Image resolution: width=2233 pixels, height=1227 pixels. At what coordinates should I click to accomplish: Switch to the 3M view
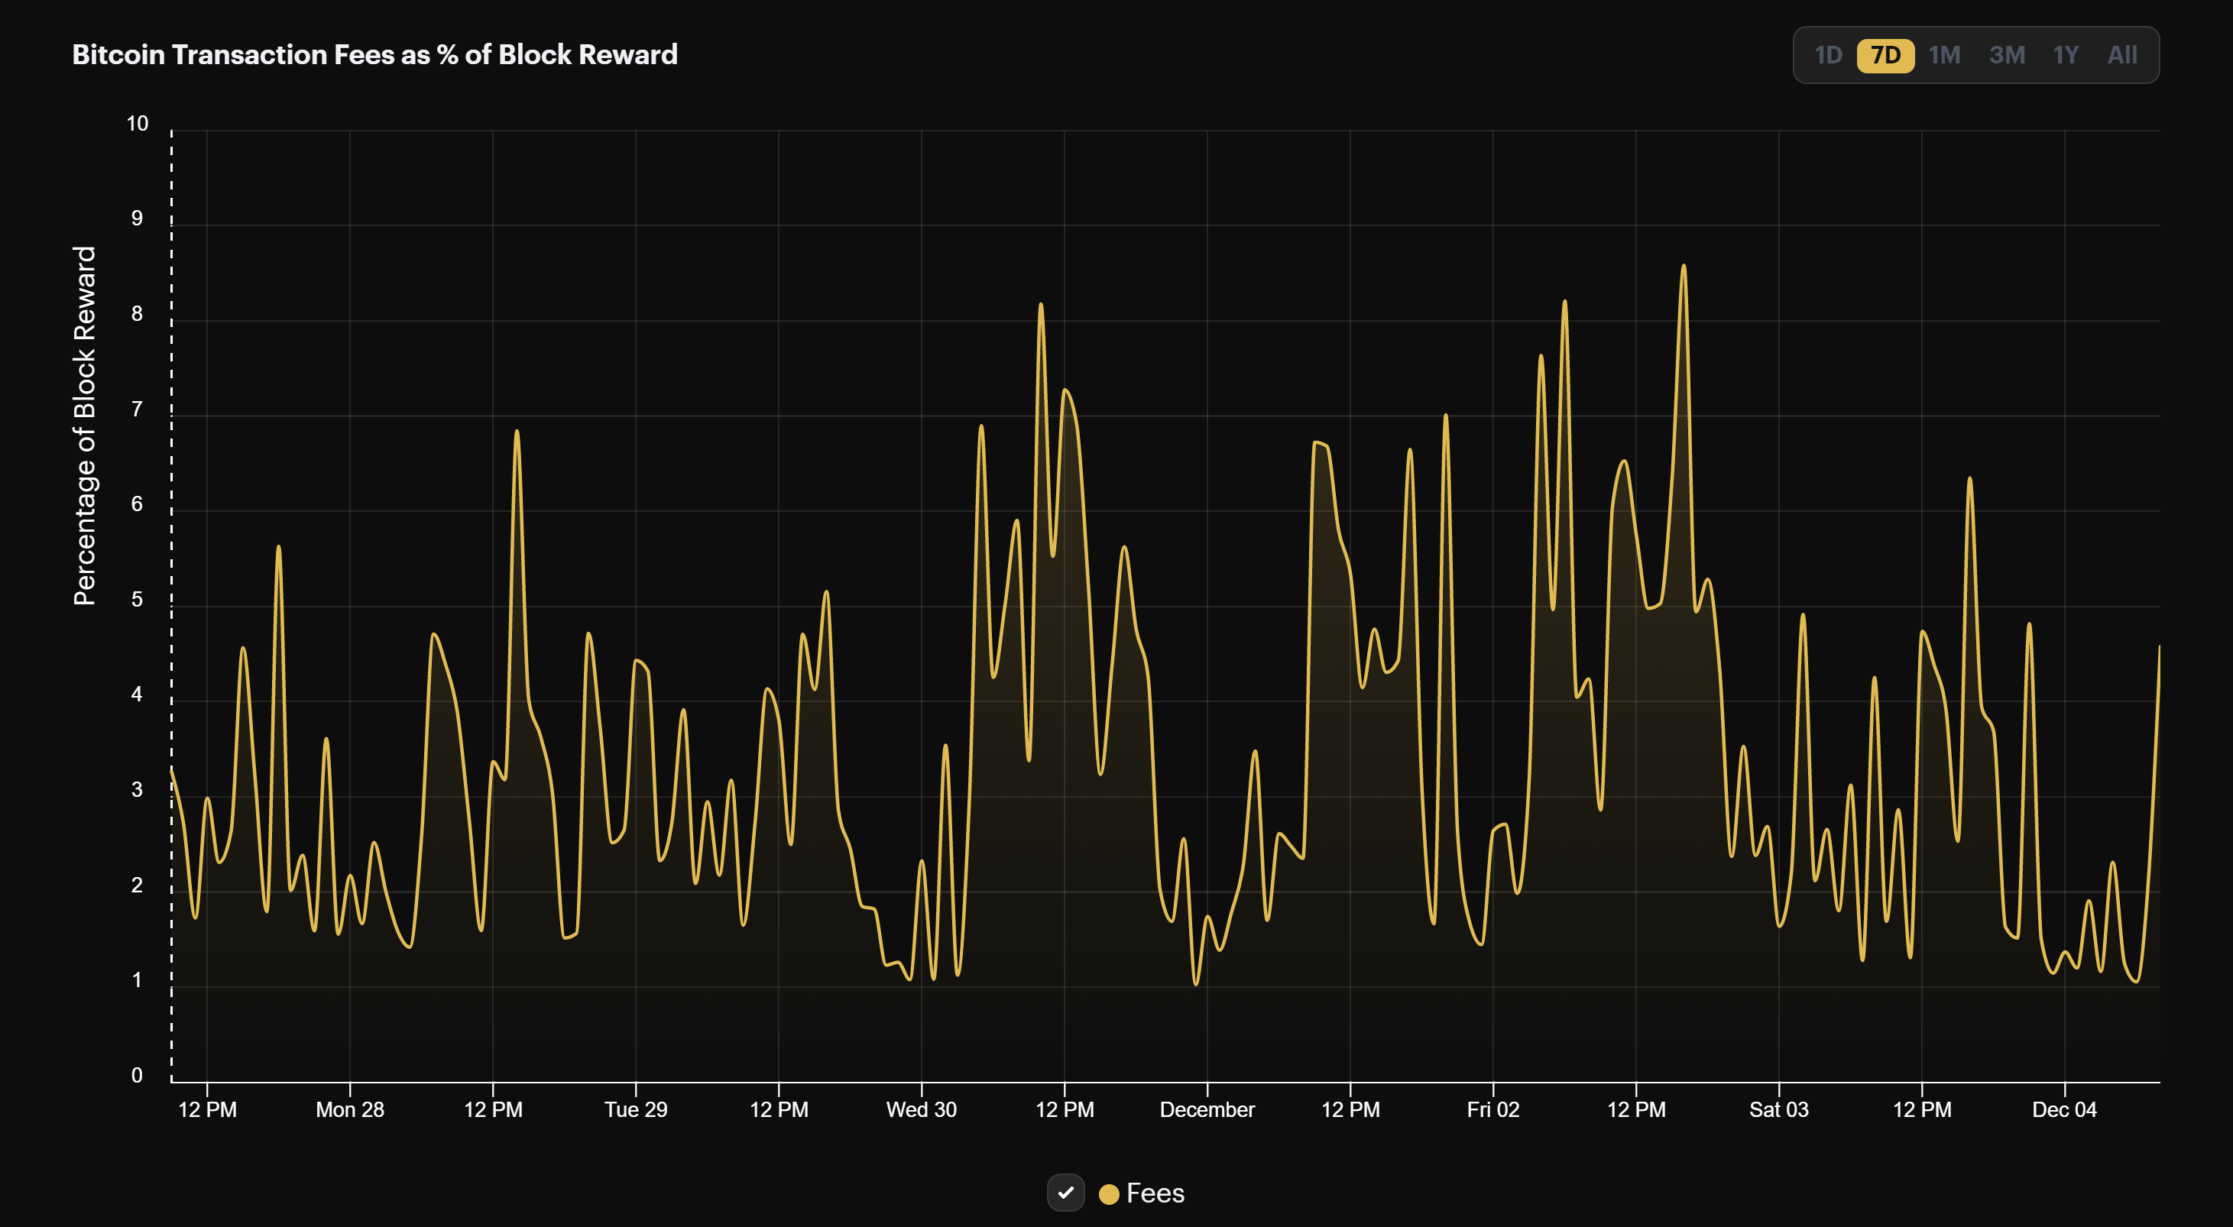[x=2007, y=54]
